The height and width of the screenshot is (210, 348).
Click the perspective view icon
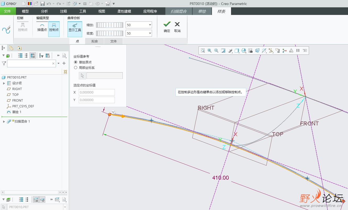(x=257, y=51)
